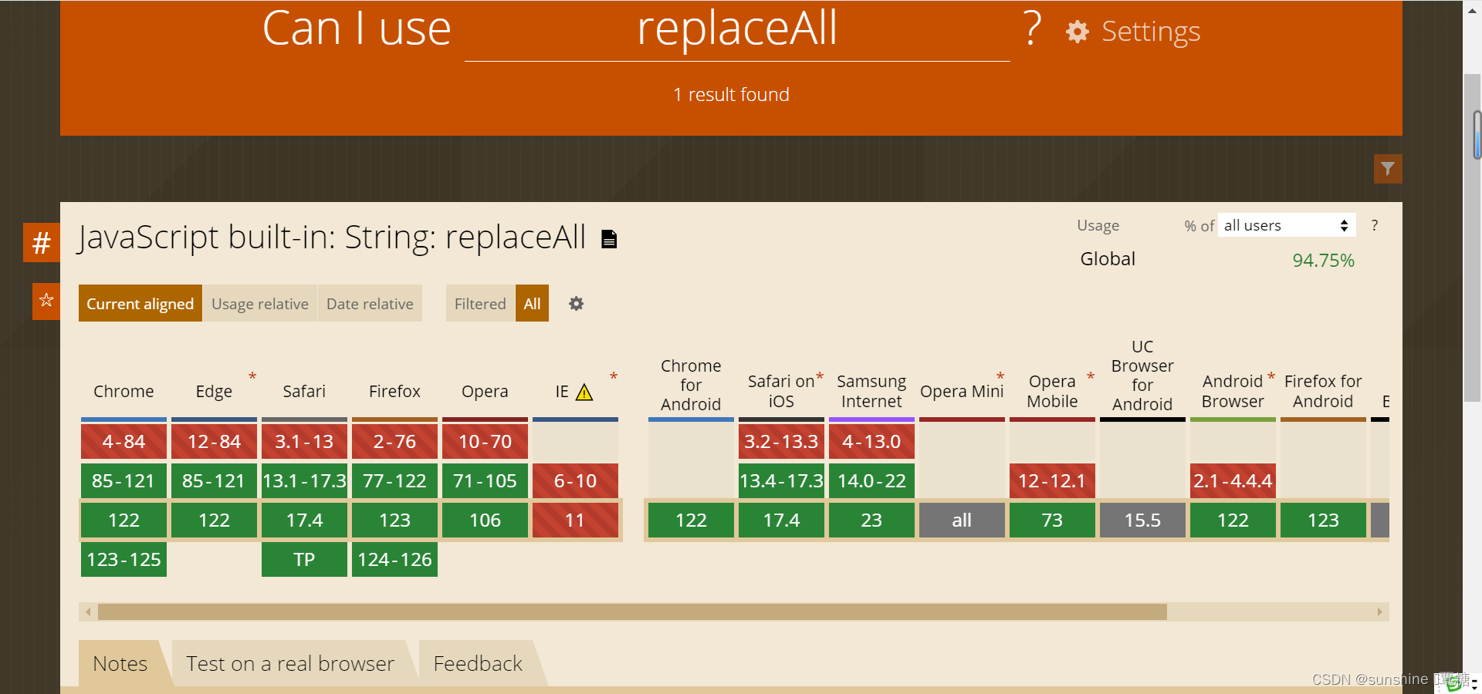
Task: Star this feature with the star icon
Action: 46,301
